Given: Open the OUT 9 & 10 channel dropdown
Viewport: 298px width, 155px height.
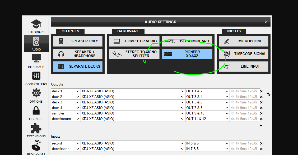Looking at the screenshot, I should (x=207, y=113).
